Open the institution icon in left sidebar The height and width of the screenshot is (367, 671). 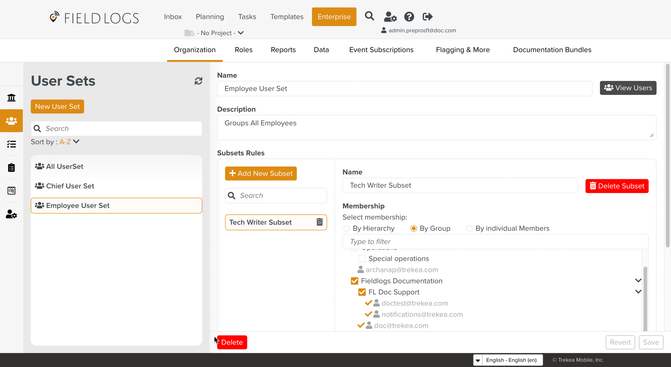(11, 98)
